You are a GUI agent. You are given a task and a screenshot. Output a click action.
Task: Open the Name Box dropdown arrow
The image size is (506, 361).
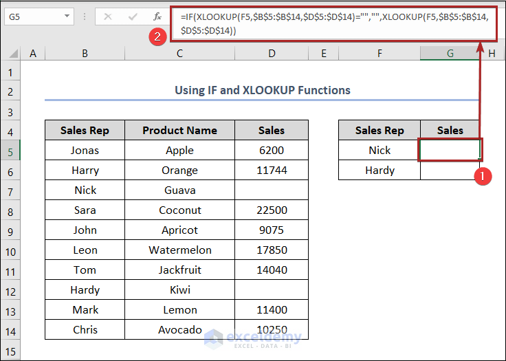[67, 16]
